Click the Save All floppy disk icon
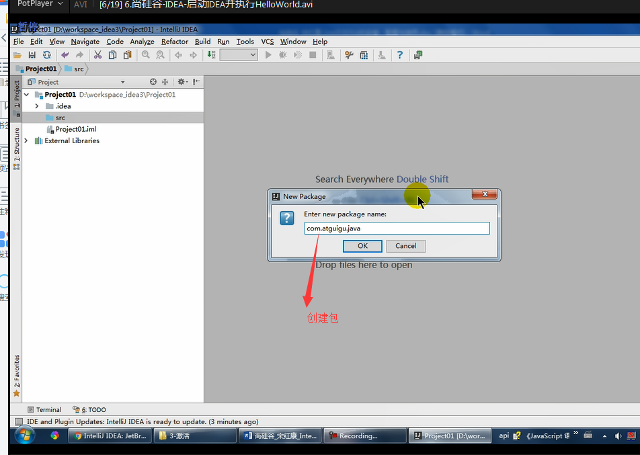Image resolution: width=640 pixels, height=455 pixels. (32, 55)
